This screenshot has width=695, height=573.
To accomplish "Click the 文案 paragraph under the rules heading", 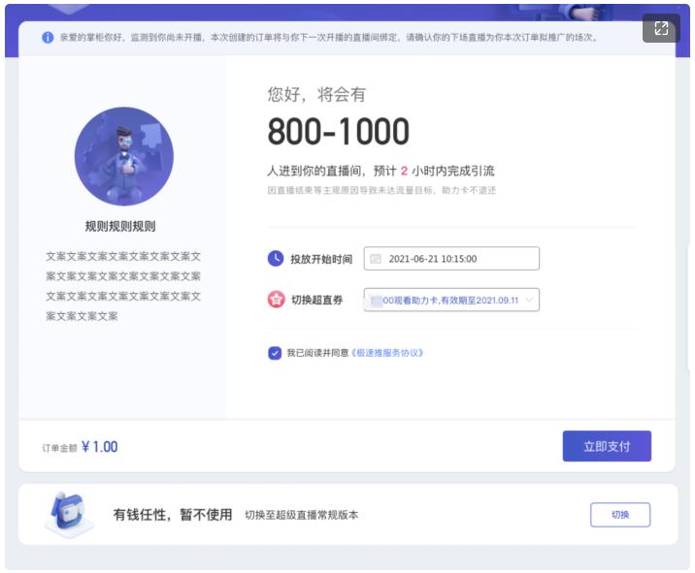I will coord(123,286).
